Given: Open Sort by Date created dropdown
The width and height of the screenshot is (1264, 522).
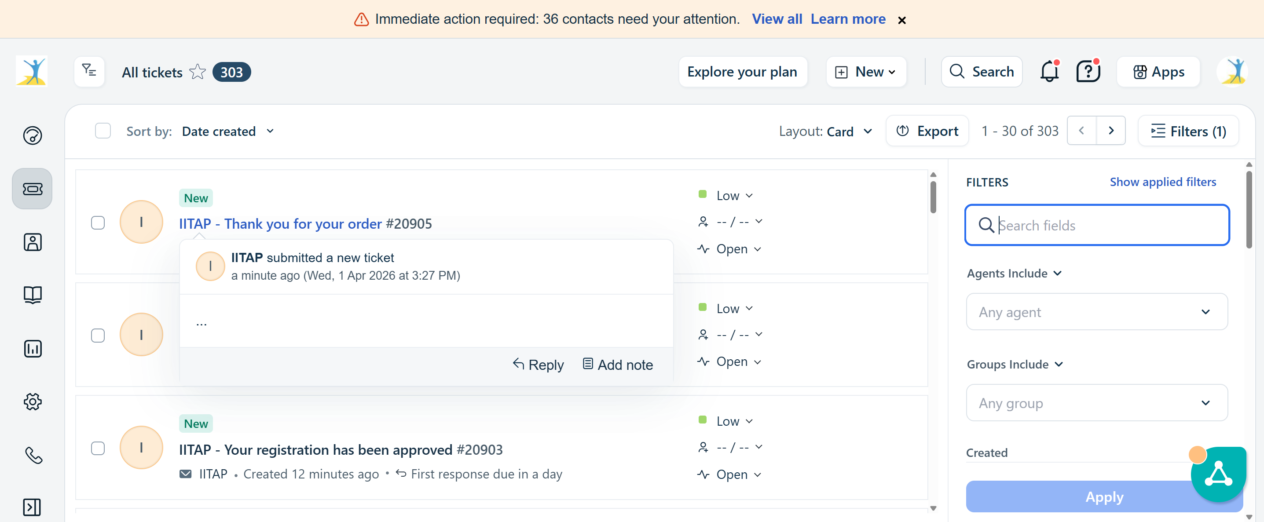Looking at the screenshot, I should [x=227, y=131].
